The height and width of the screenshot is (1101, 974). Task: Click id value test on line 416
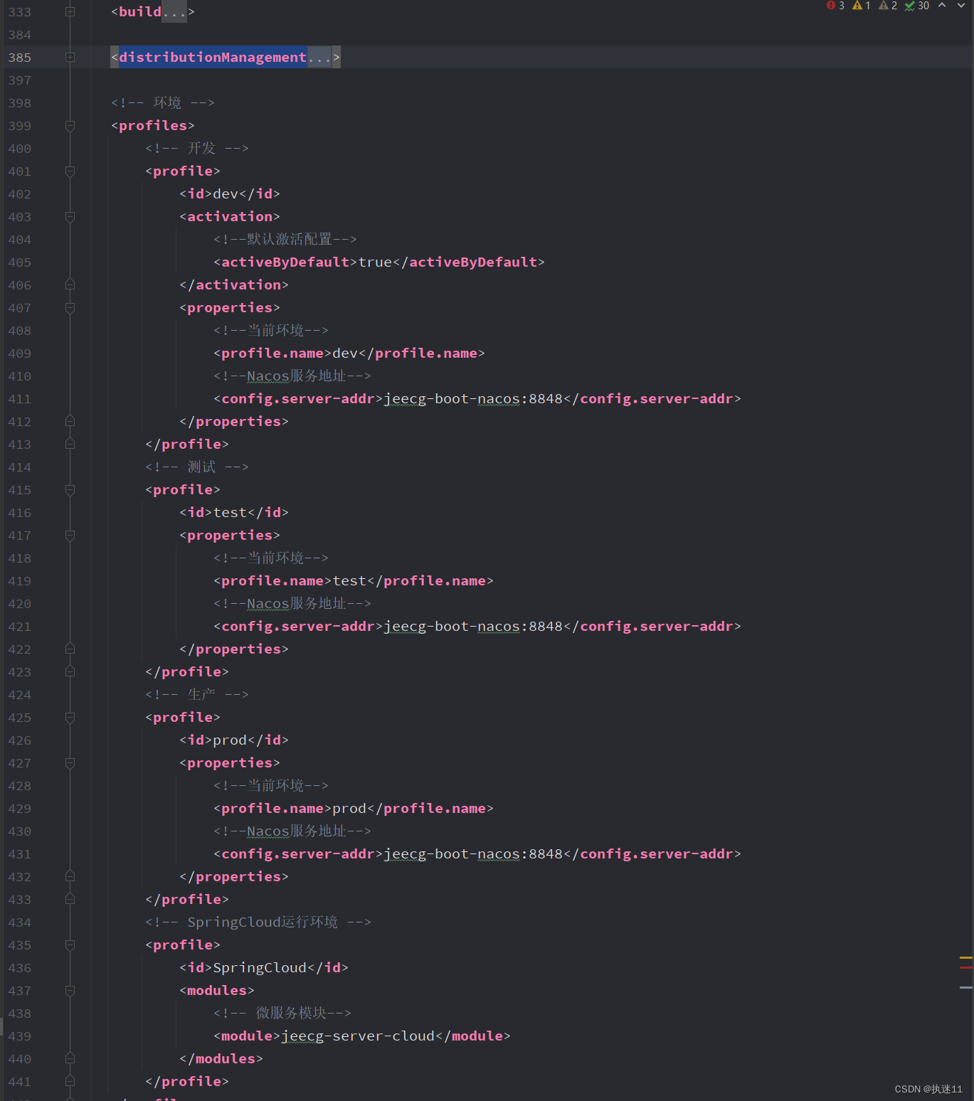[x=230, y=512]
